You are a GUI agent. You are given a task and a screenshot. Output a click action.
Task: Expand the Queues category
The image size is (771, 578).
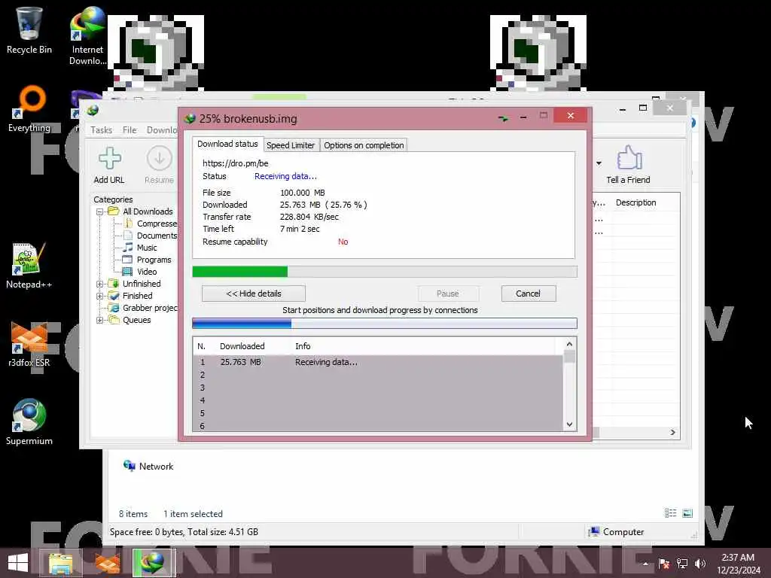(100, 320)
